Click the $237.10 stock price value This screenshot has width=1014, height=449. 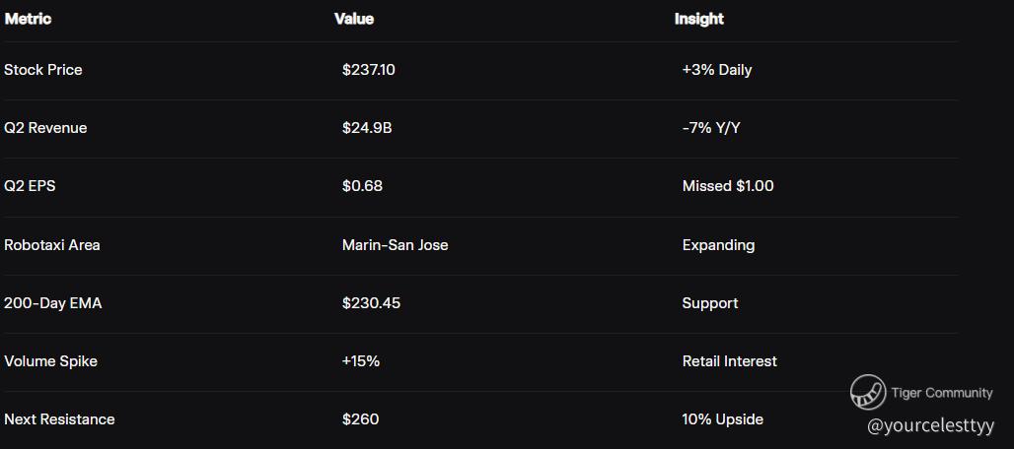point(368,70)
